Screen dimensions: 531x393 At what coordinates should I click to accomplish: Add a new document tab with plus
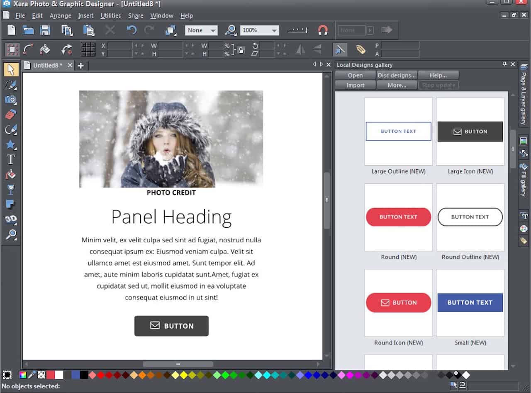(x=80, y=65)
